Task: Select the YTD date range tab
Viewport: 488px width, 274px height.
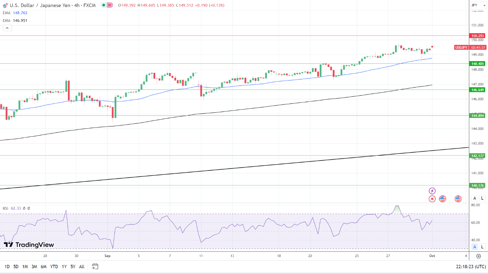Action: pyautogui.click(x=54, y=267)
